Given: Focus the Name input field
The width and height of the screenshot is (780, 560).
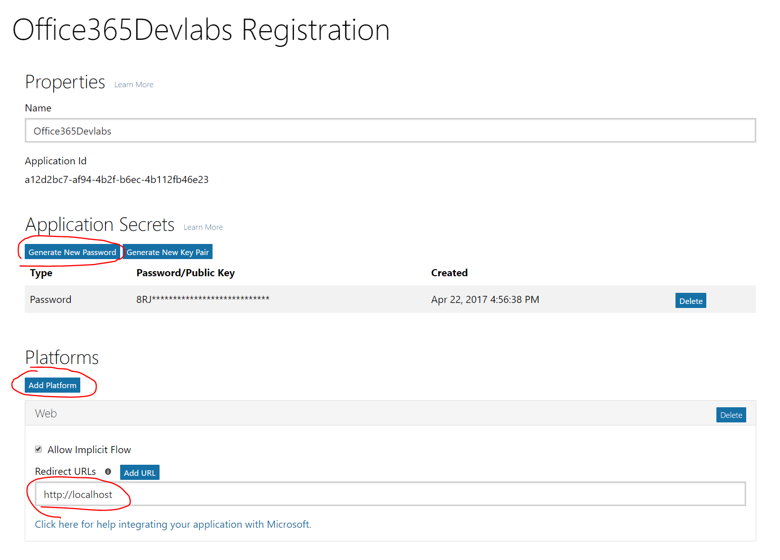Looking at the screenshot, I should [390, 131].
